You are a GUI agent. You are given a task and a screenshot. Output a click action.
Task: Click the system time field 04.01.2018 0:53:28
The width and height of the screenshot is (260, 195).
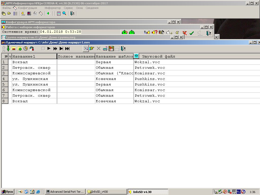click(60, 32)
